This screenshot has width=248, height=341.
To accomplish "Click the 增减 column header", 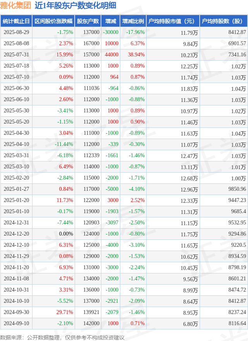I will pos(111,21).
